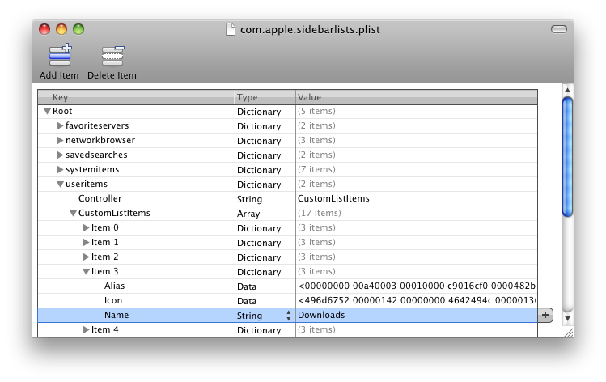Image resolution: width=606 pixels, height=382 pixels.
Task: Click the green zoom window button
Action: coord(78,29)
